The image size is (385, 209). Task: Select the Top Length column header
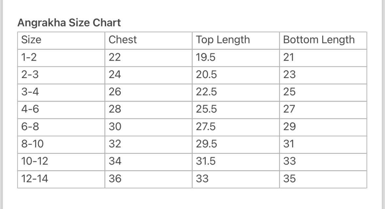(x=223, y=40)
